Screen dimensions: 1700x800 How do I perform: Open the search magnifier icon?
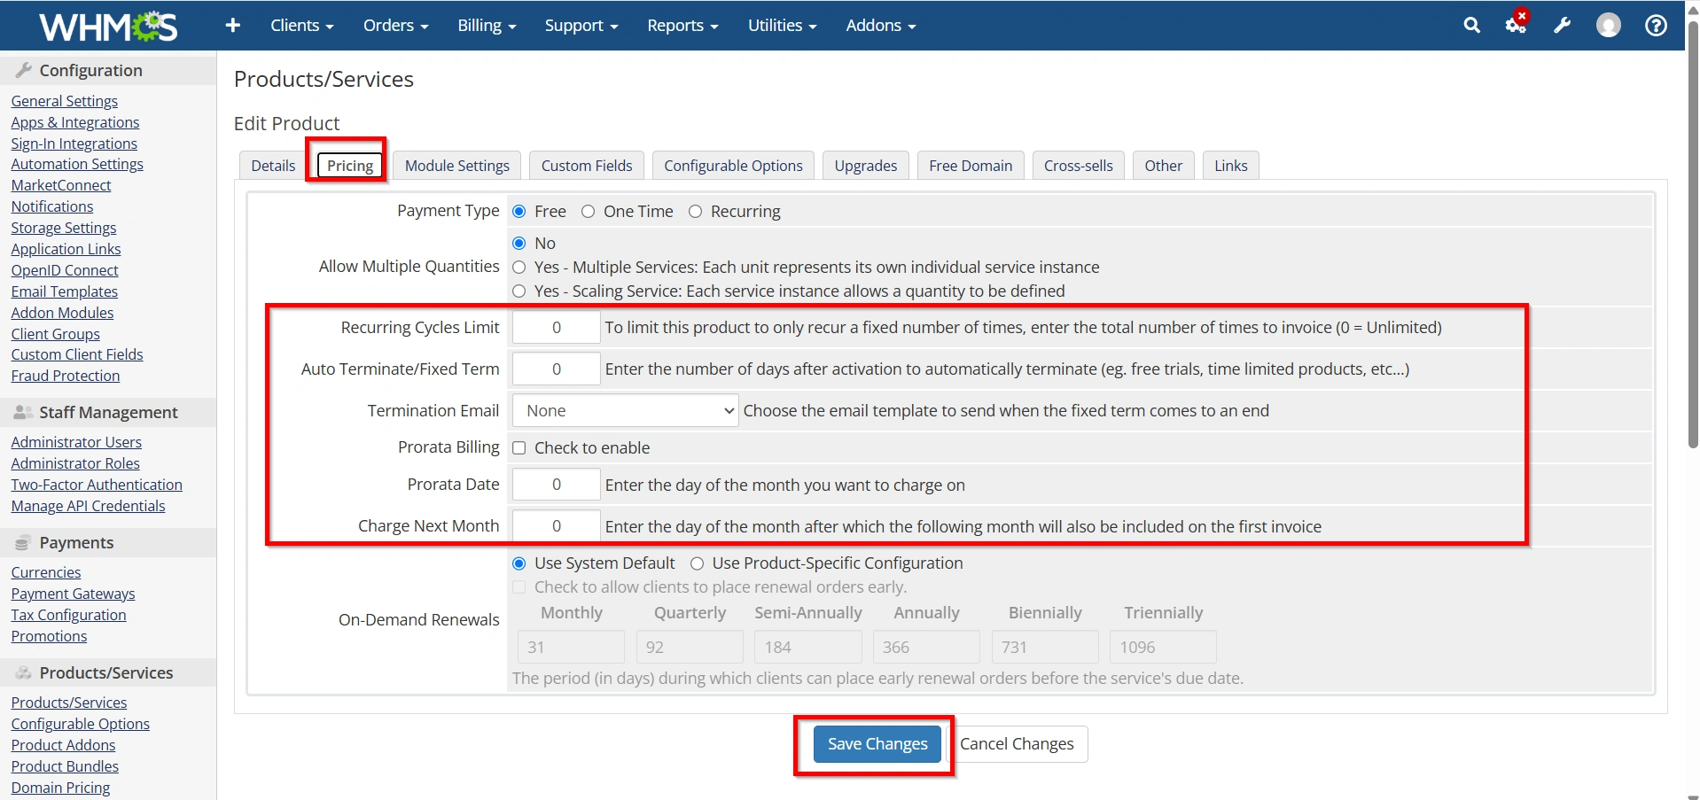pos(1471,26)
